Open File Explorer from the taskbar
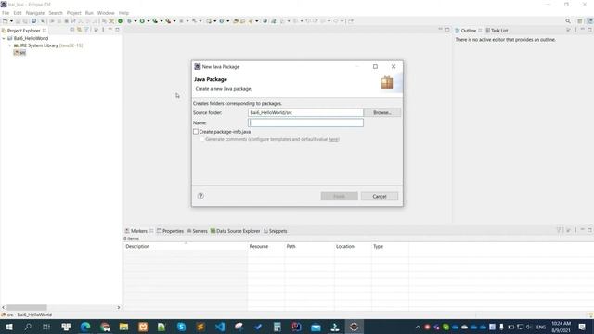The width and height of the screenshot is (594, 334). pyautogui.click(x=123, y=327)
